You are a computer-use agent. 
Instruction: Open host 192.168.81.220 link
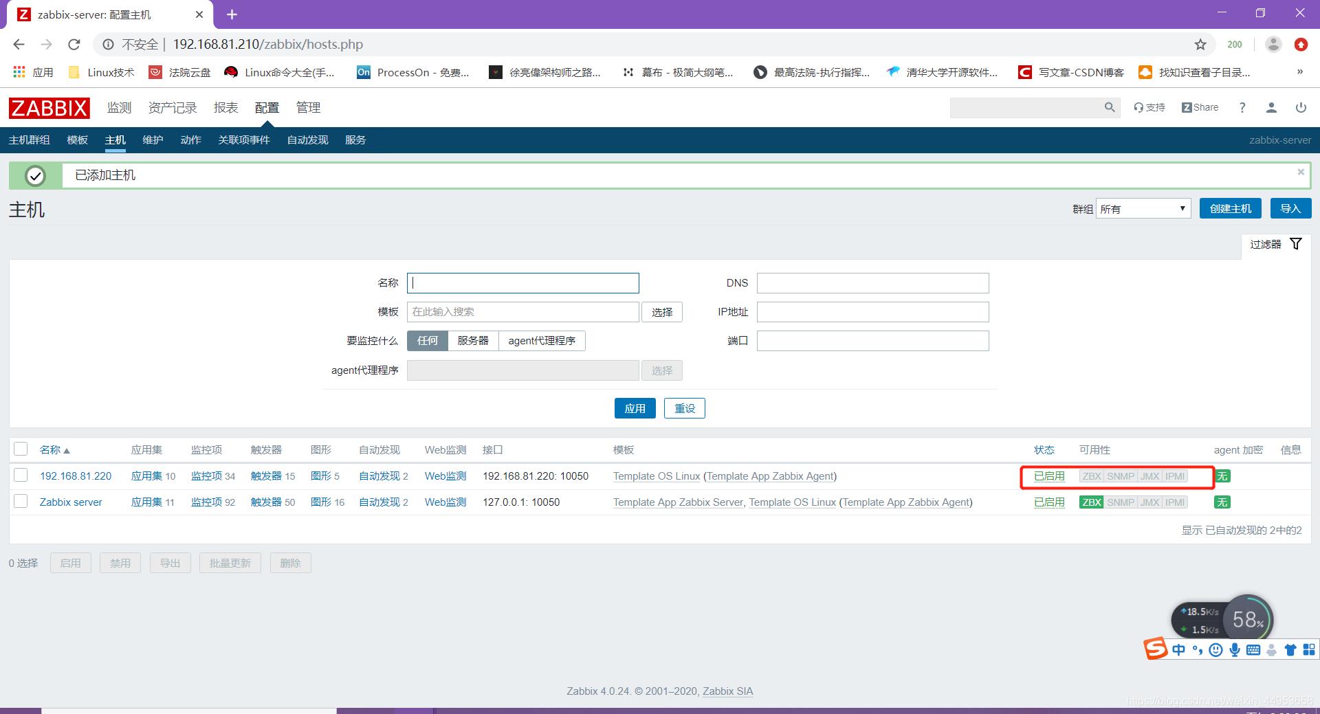[76, 476]
